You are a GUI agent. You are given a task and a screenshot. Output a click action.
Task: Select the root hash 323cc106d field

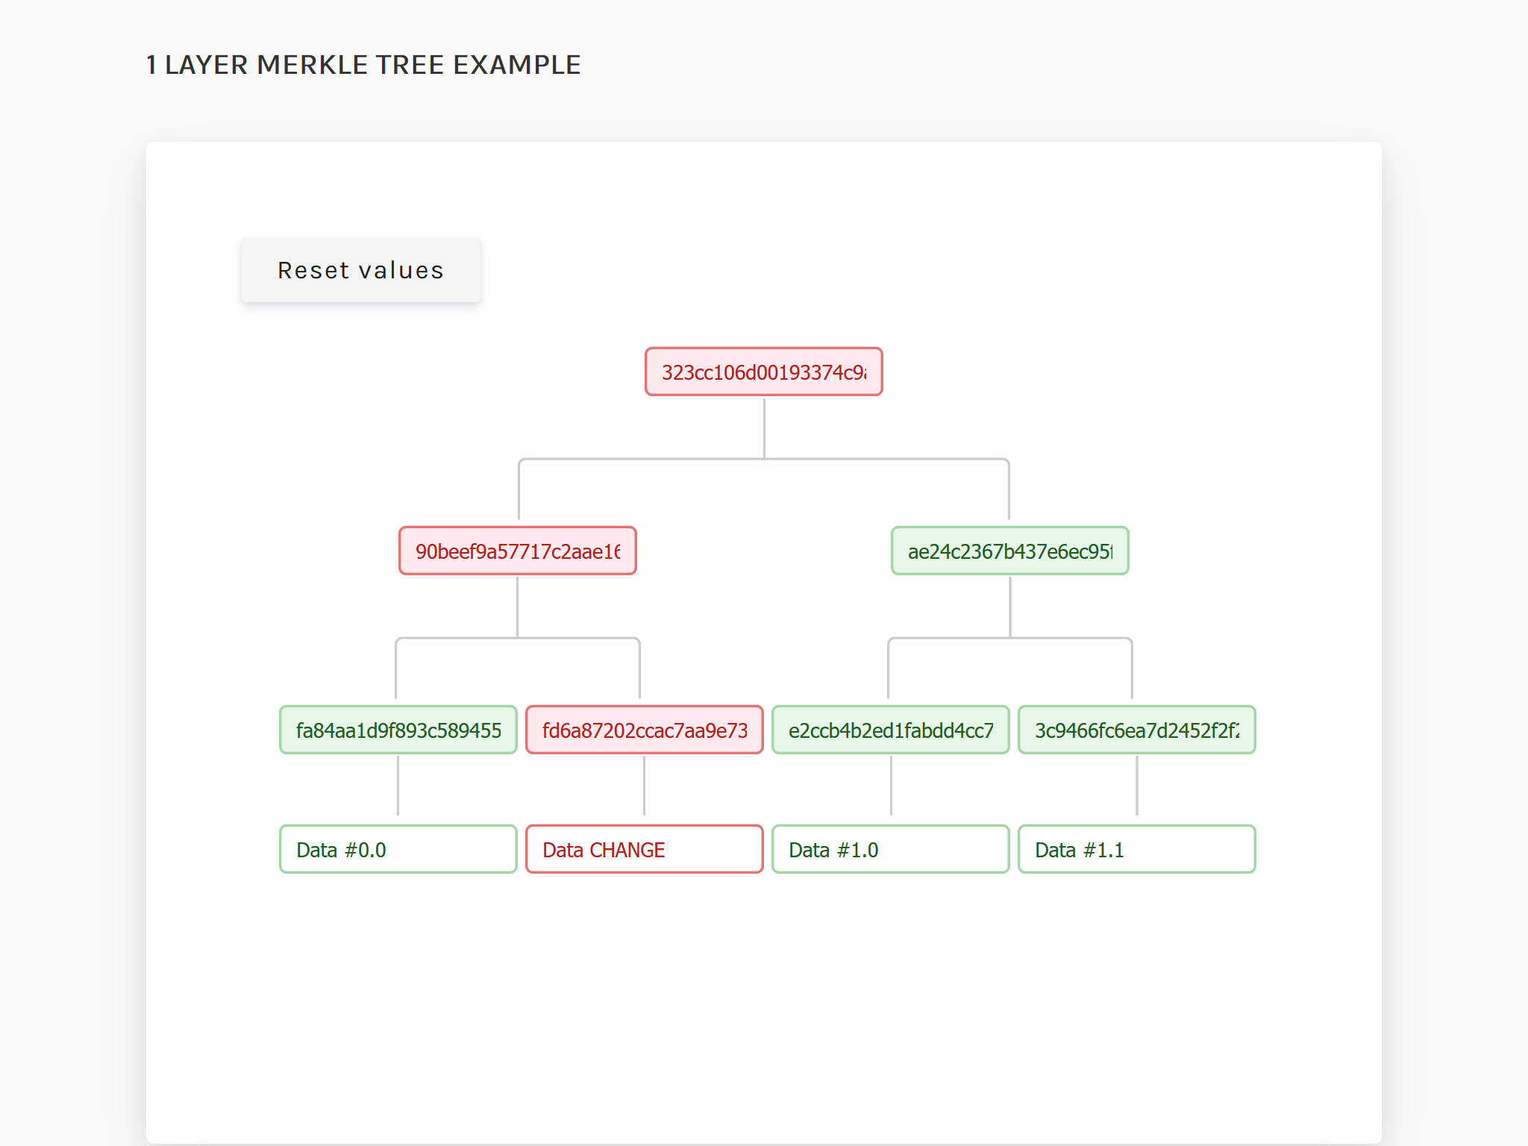tap(763, 372)
